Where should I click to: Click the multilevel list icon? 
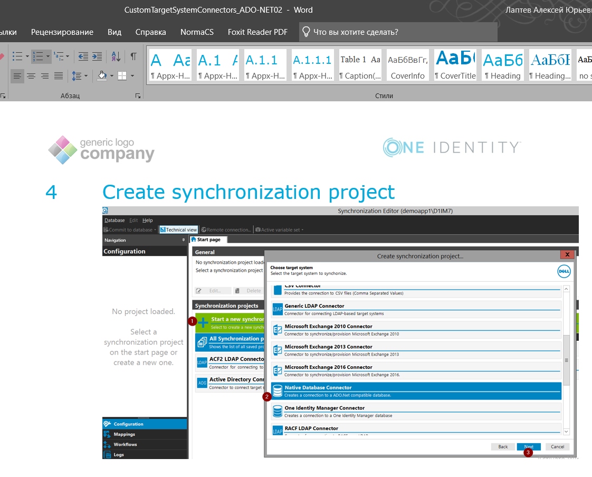click(x=60, y=56)
